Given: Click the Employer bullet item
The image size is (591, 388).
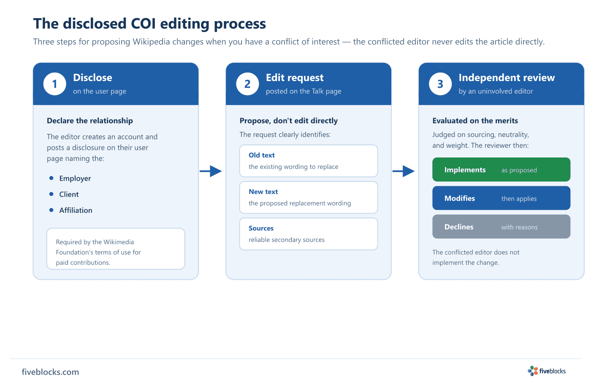Looking at the screenshot, I should tap(70, 178).
